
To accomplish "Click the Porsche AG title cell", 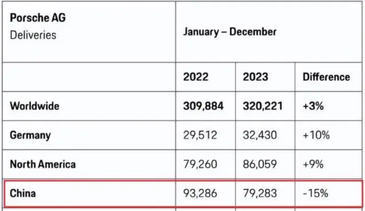I will click(x=38, y=18).
